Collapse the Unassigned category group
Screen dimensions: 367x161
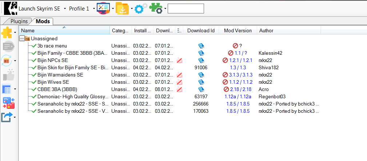click(22, 38)
